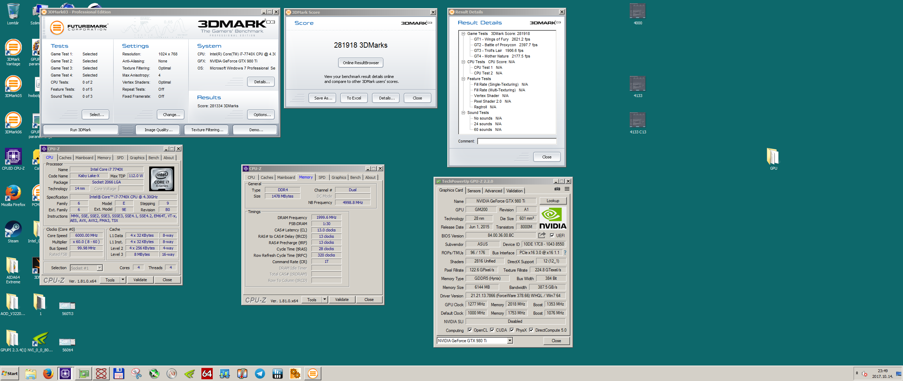This screenshot has height=381, width=903.
Task: Collapse the Game Tests tree node
Action: (x=463, y=34)
